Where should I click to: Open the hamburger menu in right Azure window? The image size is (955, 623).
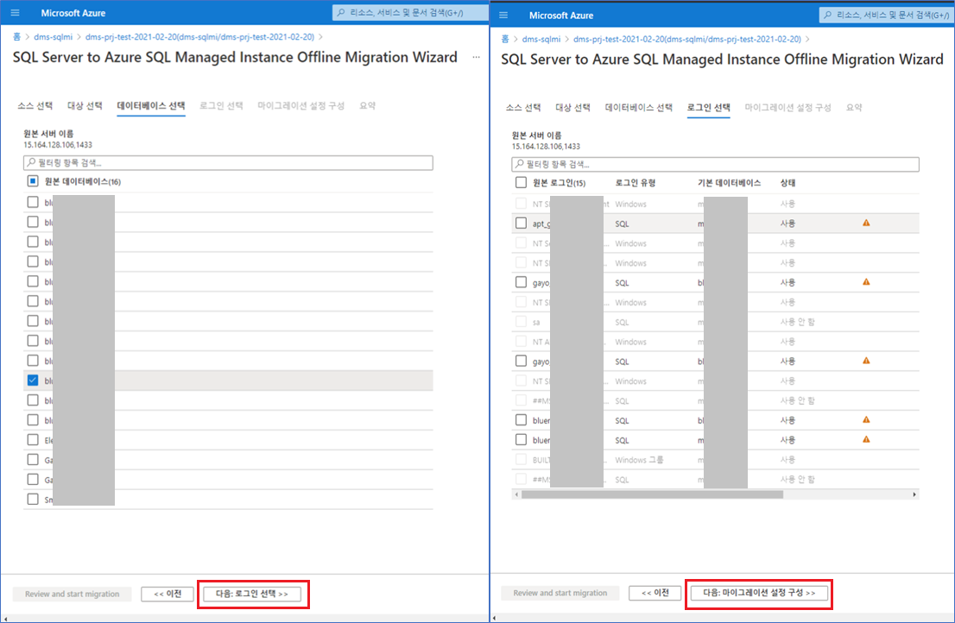[503, 16]
